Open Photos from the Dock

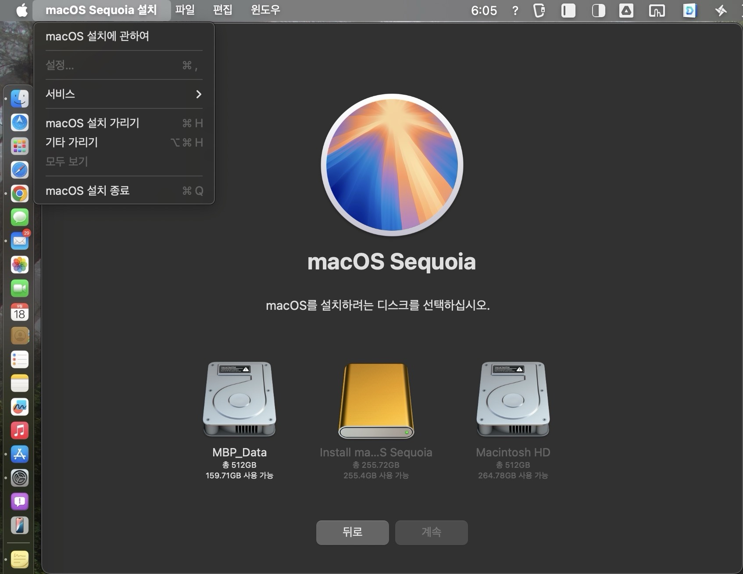click(20, 265)
